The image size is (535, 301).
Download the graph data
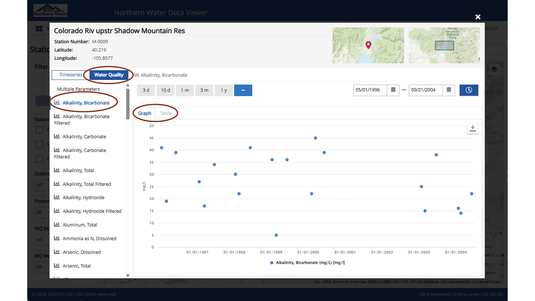point(473,128)
